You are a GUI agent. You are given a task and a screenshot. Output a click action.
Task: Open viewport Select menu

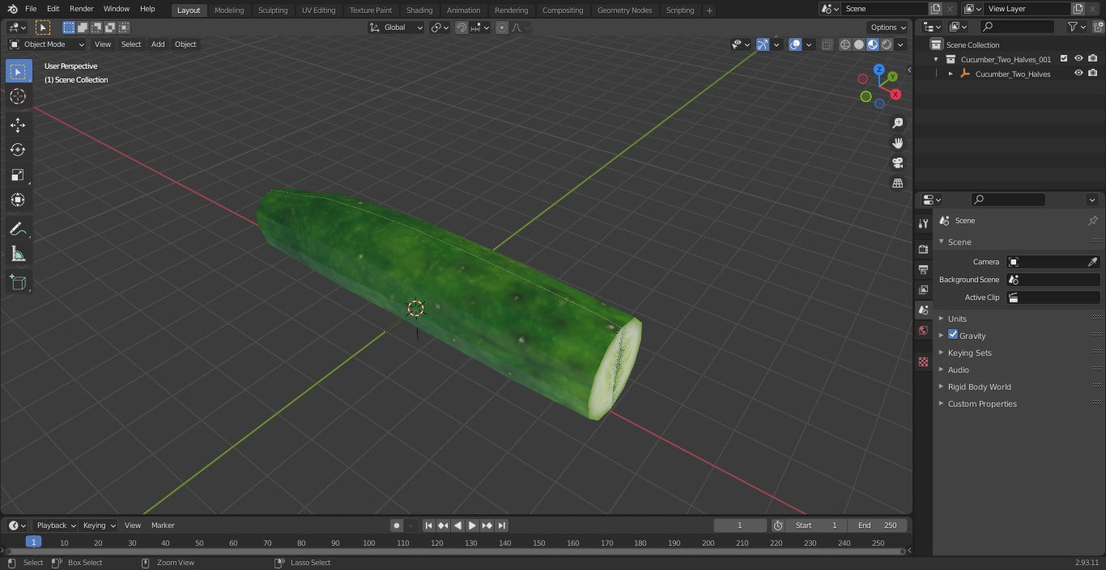coord(131,44)
